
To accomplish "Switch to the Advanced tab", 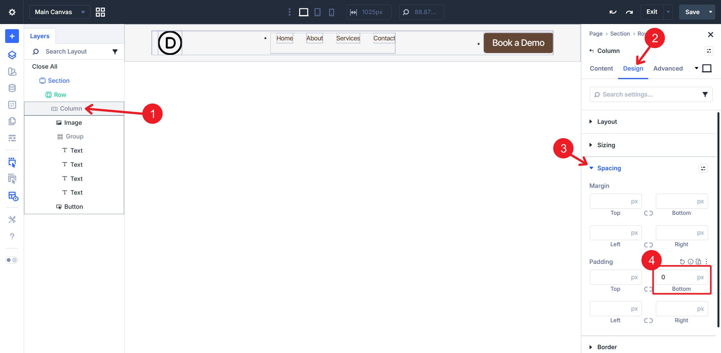I will point(668,68).
